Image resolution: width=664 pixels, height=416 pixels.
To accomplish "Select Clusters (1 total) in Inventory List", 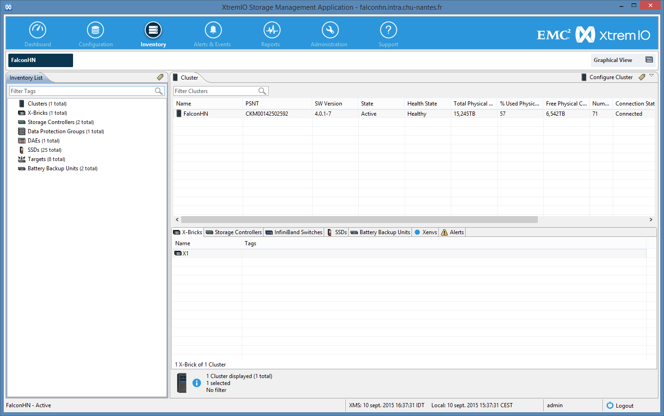I will pos(47,104).
